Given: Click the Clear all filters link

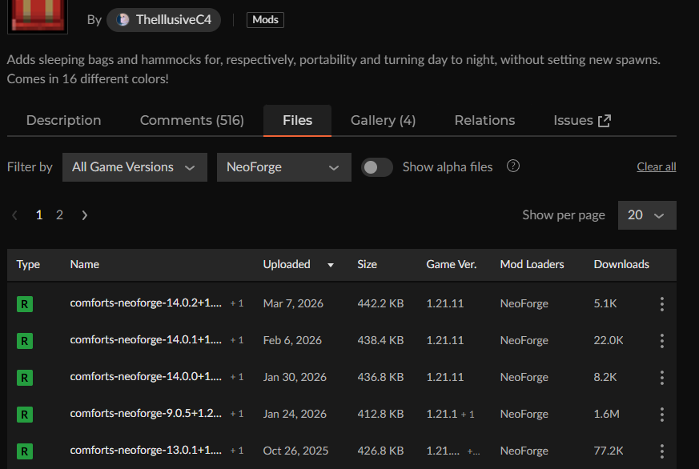Looking at the screenshot, I should [656, 166].
